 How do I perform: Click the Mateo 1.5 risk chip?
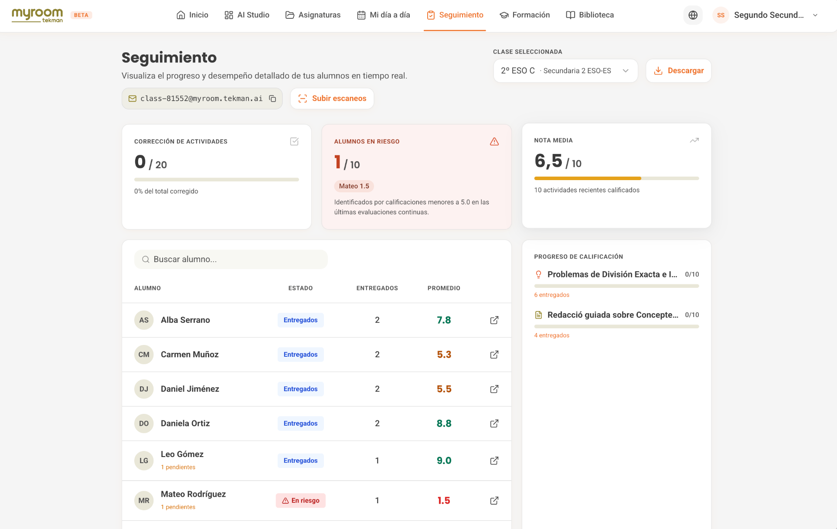(x=354, y=186)
